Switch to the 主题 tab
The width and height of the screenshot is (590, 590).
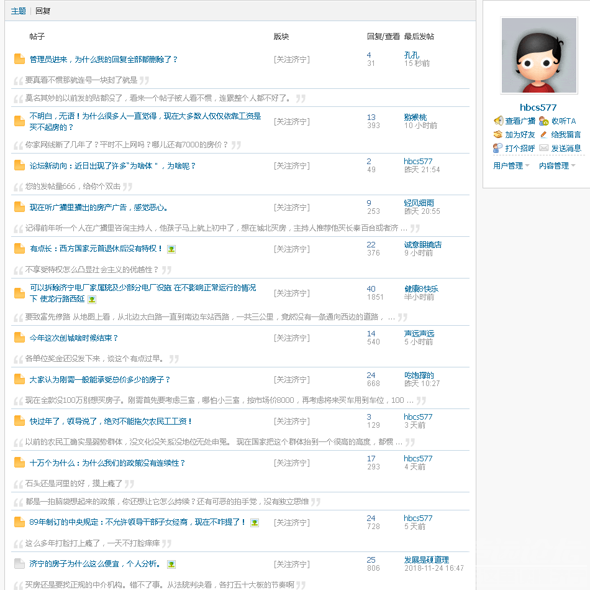tap(18, 11)
